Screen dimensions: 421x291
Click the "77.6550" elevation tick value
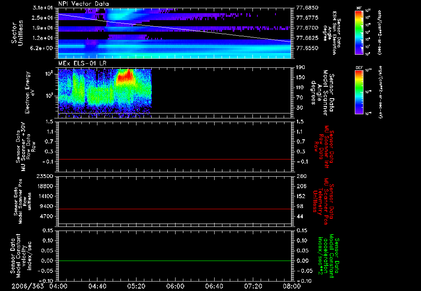(308, 48)
